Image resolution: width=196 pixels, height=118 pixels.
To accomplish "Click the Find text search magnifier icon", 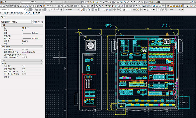I will 26,9.
